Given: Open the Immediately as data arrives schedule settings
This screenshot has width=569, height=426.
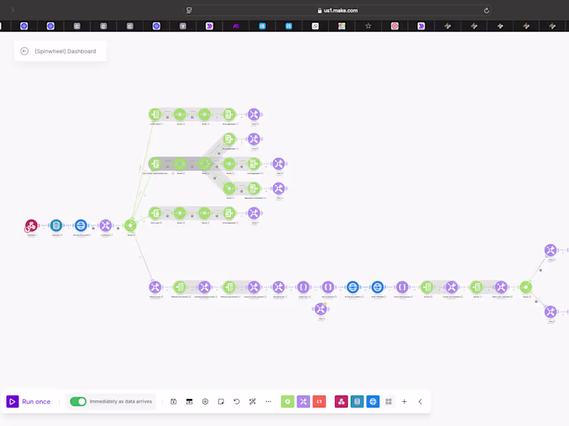Looking at the screenshot, I should [x=120, y=401].
